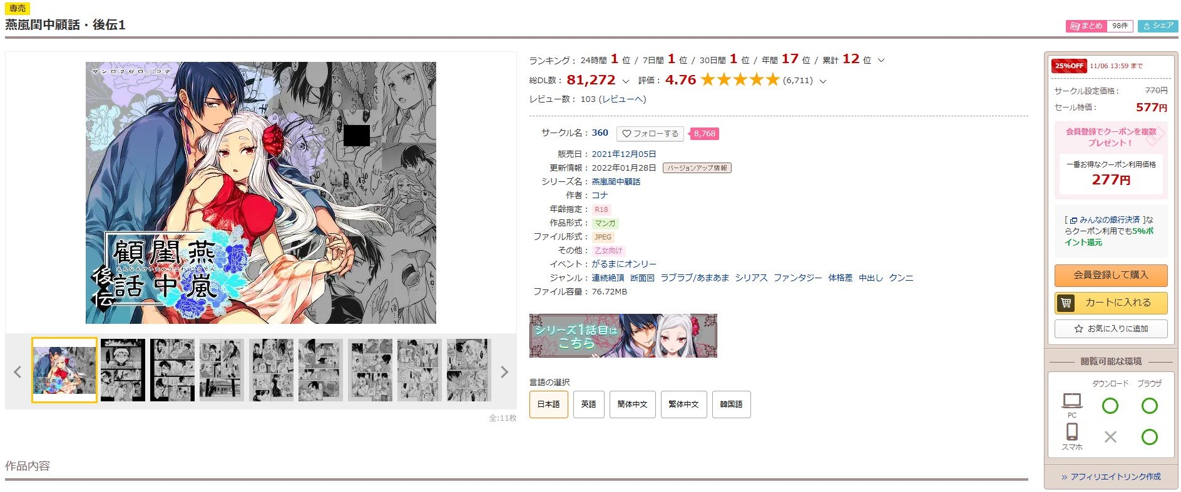Click the five-star rating display
The width and height of the screenshot is (1181, 492).
coord(740,80)
